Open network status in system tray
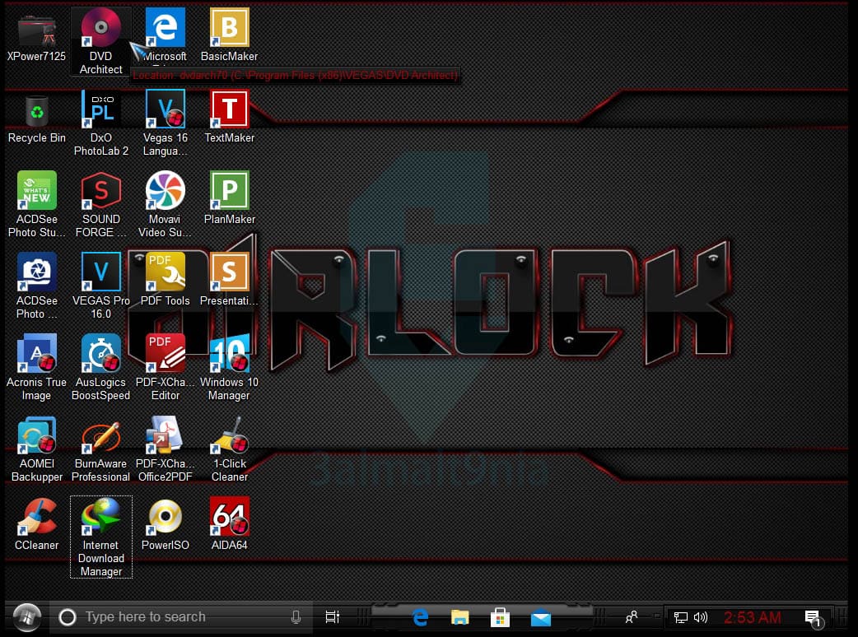 click(x=681, y=618)
